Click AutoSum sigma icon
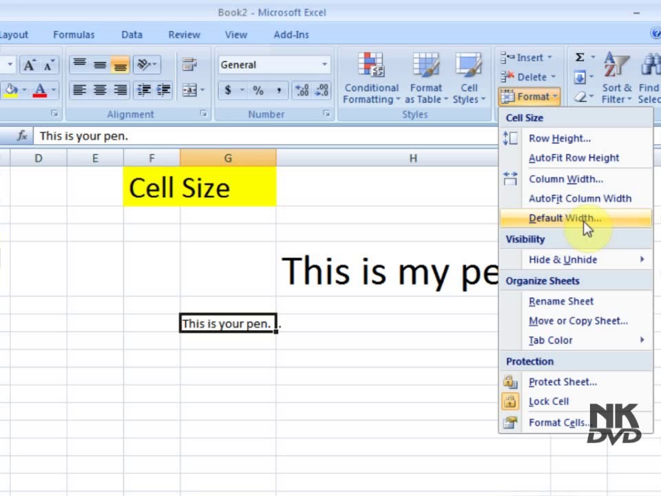The height and width of the screenshot is (496, 661). 580,57
